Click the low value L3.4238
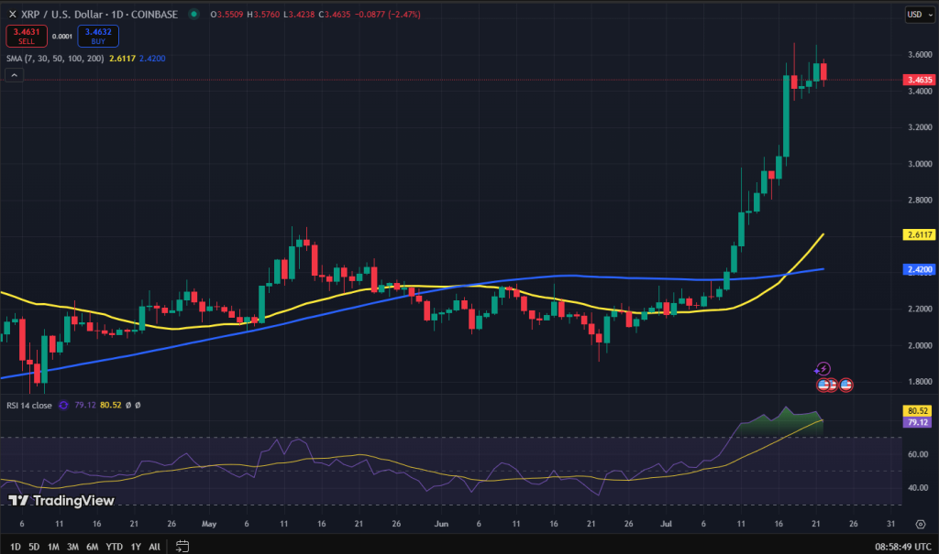 click(298, 14)
